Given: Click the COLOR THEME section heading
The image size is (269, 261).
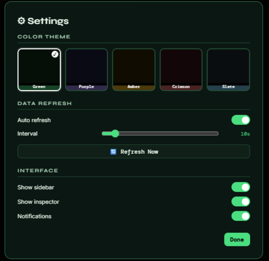Looking at the screenshot, I should (x=44, y=37).
